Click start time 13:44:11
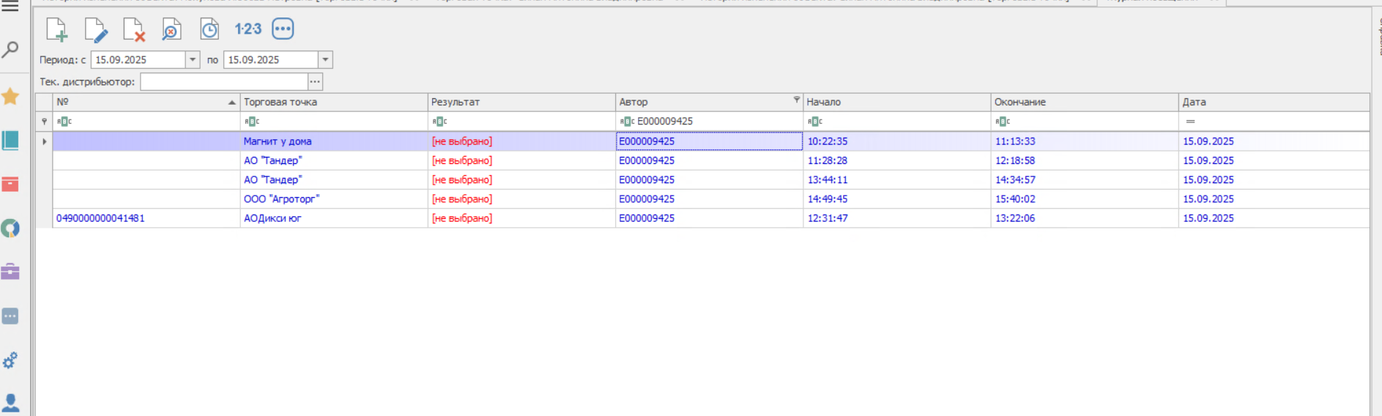Viewport: 1382px width, 416px height. (828, 179)
